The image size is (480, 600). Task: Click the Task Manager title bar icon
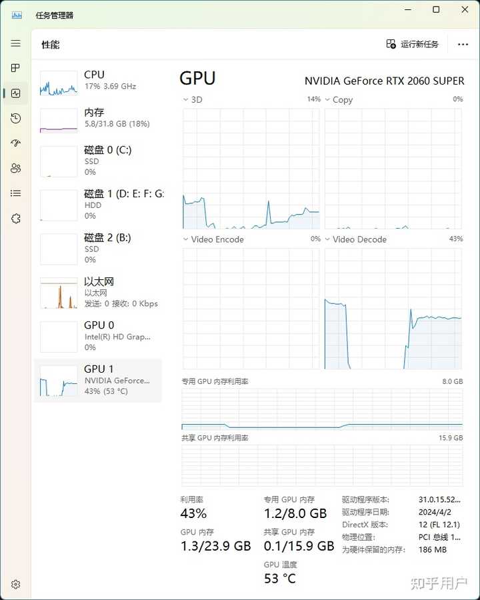pyautogui.click(x=16, y=15)
